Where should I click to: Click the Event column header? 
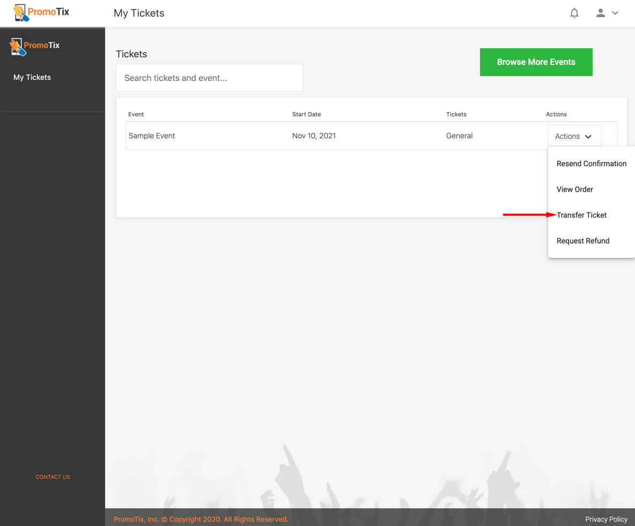click(136, 114)
